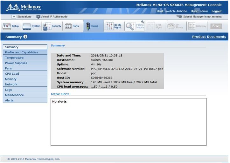The height and width of the screenshot is (163, 230).
Task: Open the Logs page
Action: (25, 90)
